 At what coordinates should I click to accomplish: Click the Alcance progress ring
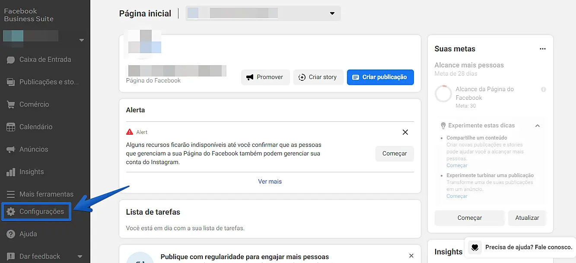443,94
